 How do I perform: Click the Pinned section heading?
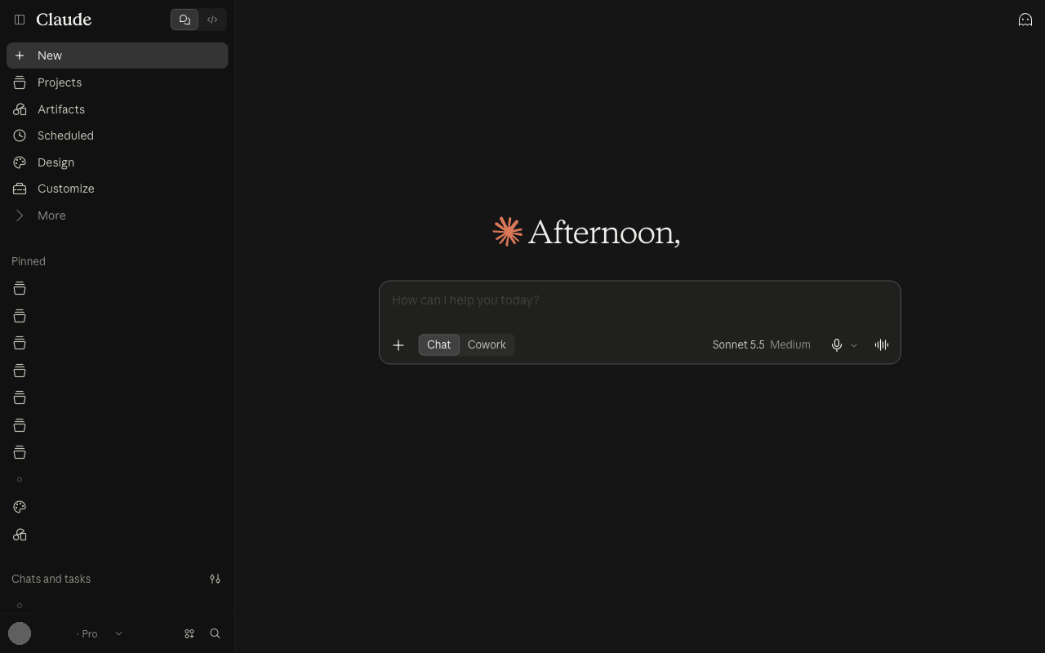[x=29, y=261]
